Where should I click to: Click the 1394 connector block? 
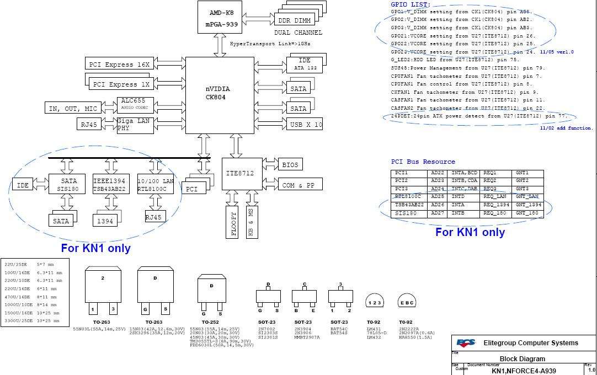coord(105,221)
